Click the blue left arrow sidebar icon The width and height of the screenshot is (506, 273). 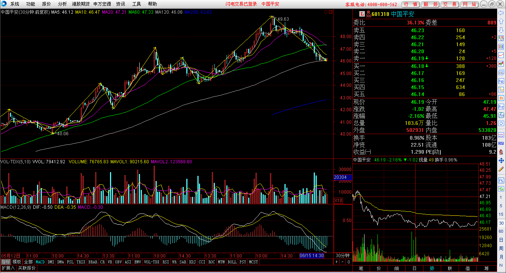(x=501, y=13)
